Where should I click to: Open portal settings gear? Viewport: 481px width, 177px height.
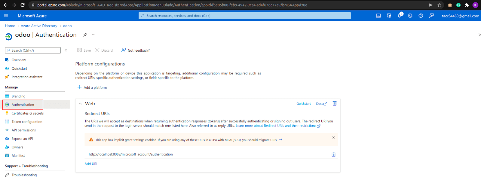point(410,16)
